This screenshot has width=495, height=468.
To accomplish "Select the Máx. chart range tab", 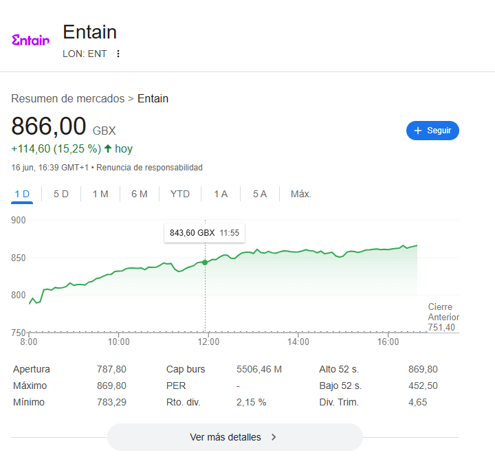I will [x=301, y=194].
